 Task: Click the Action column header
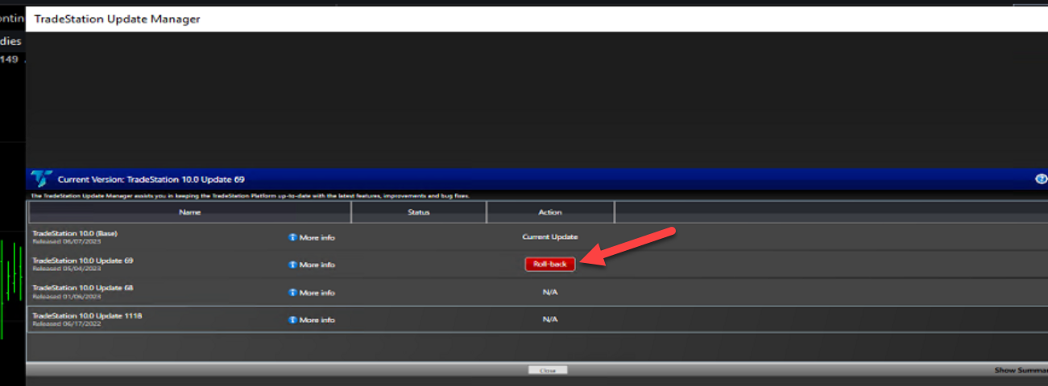[550, 212]
